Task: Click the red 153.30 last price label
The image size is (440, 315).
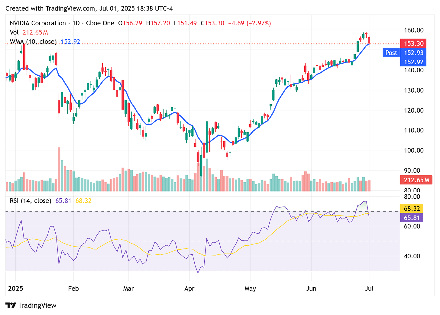Action: [413, 43]
